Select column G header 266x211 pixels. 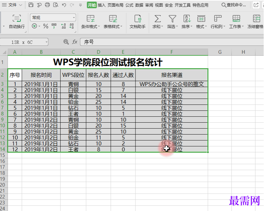220,52
